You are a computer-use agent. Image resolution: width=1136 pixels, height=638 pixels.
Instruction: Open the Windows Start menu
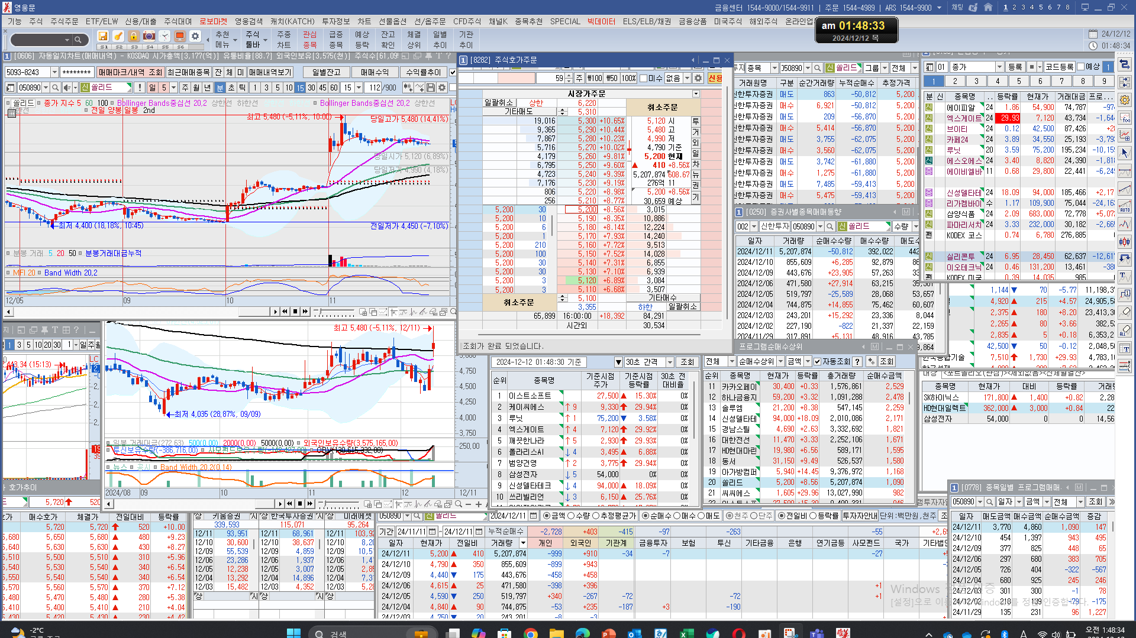293,633
